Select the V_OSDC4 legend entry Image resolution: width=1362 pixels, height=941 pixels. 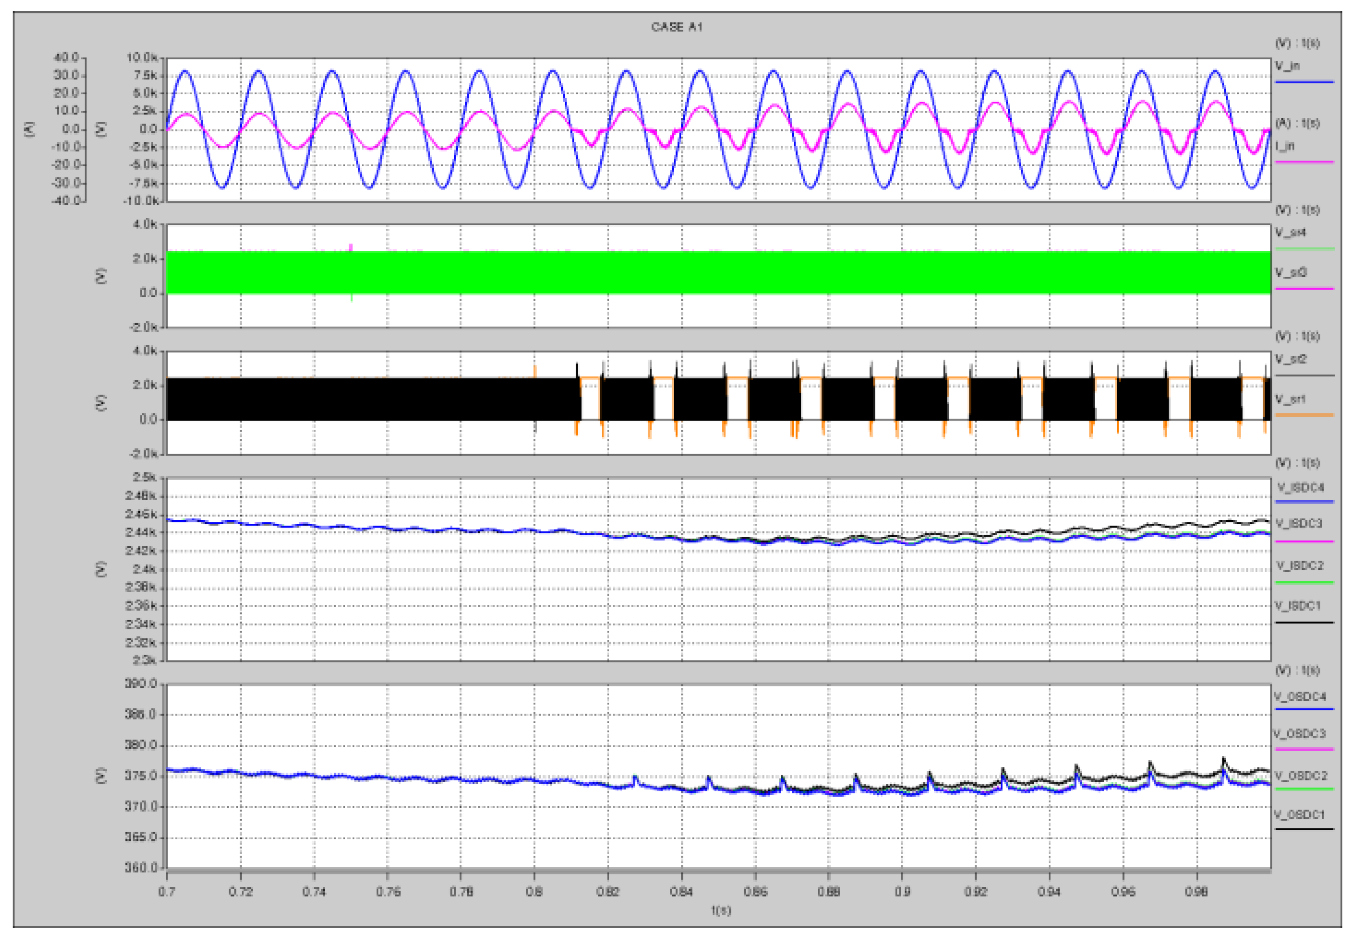pyautogui.click(x=1300, y=696)
